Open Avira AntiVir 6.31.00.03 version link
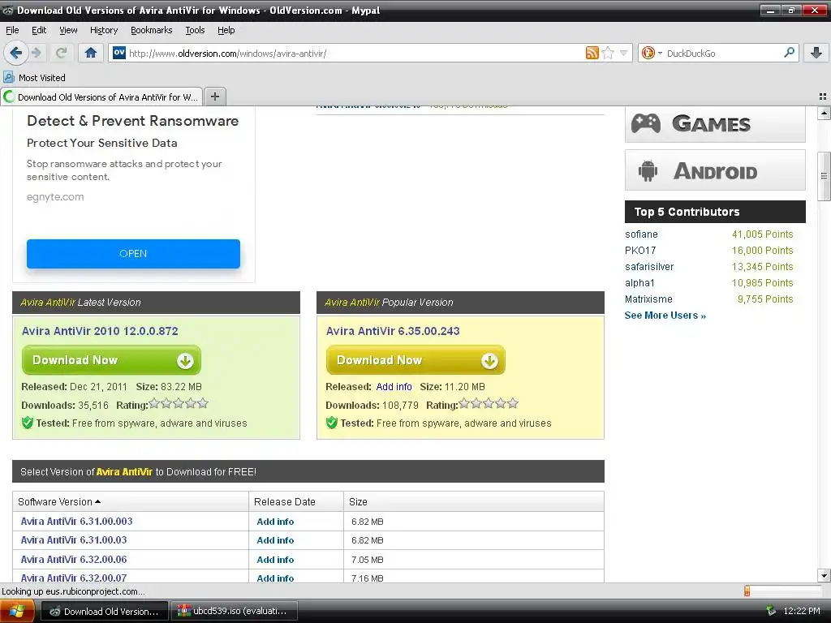The width and height of the screenshot is (831, 623). click(74, 539)
